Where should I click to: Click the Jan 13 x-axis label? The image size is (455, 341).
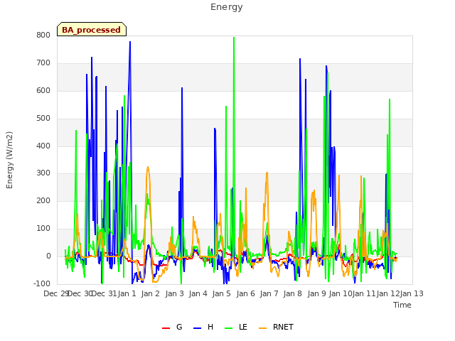[x=412, y=293]
